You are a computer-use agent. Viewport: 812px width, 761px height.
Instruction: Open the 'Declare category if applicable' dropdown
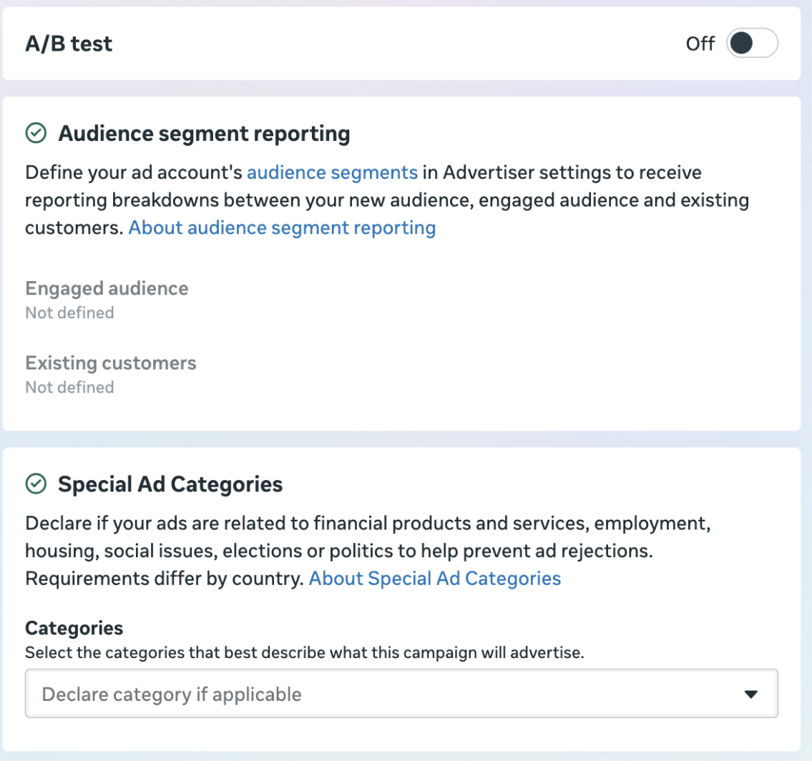tap(401, 693)
